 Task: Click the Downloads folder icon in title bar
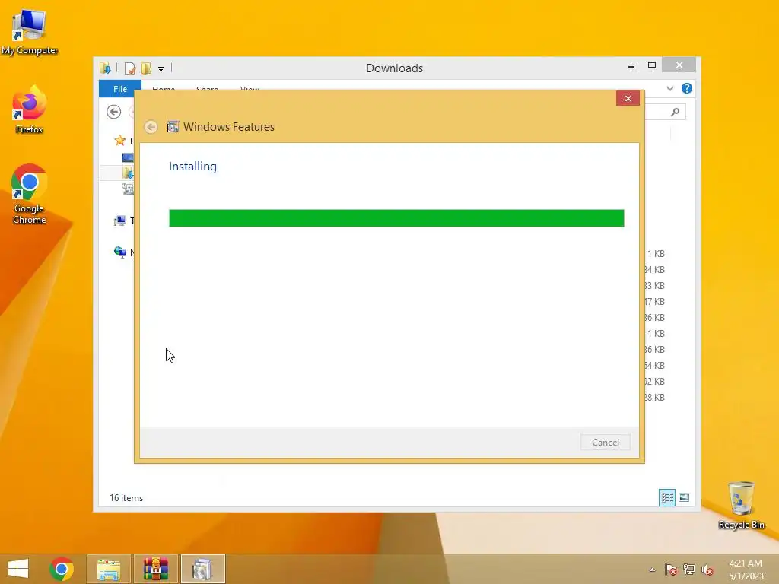click(105, 68)
